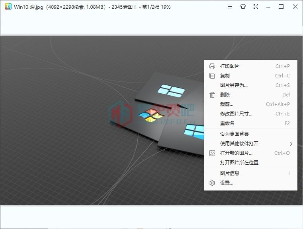The height and width of the screenshot is (229, 303).
Task: Select 使用其他软件打开 menu entry
Action: point(250,144)
